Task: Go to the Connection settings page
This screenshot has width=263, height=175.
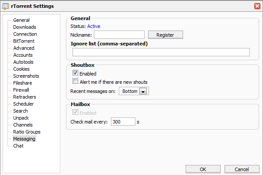Action: pos(25,34)
